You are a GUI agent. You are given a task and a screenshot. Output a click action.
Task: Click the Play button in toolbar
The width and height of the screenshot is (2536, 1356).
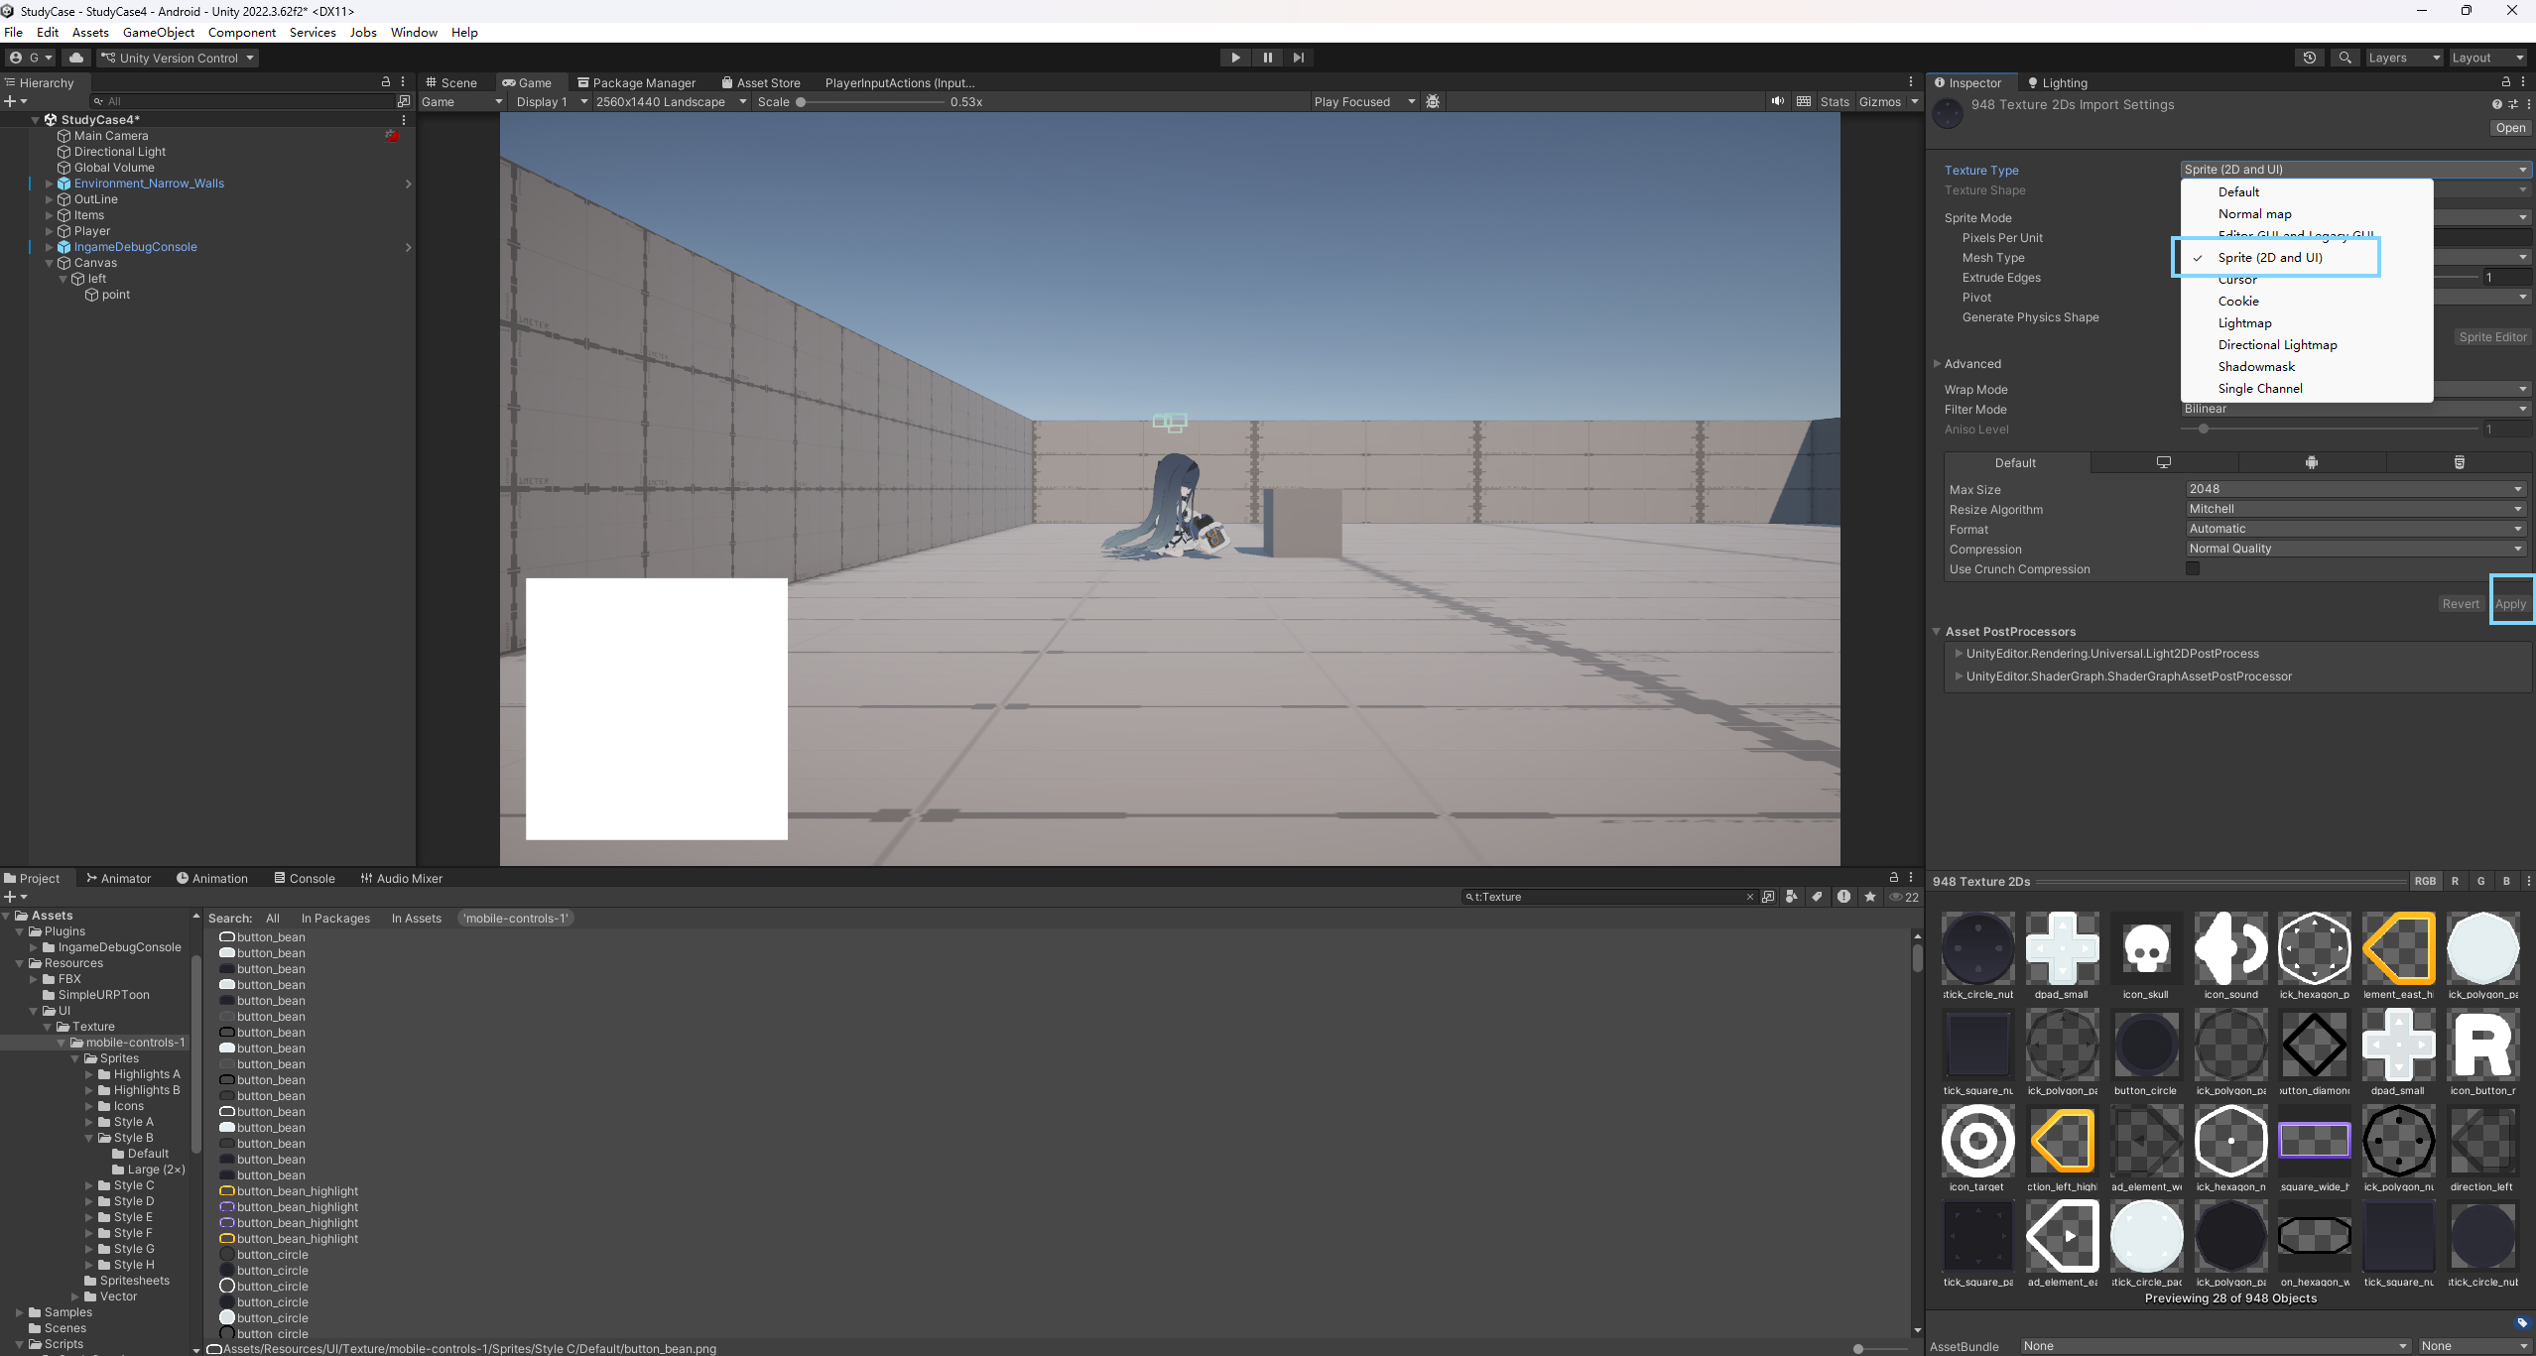[x=1235, y=58]
